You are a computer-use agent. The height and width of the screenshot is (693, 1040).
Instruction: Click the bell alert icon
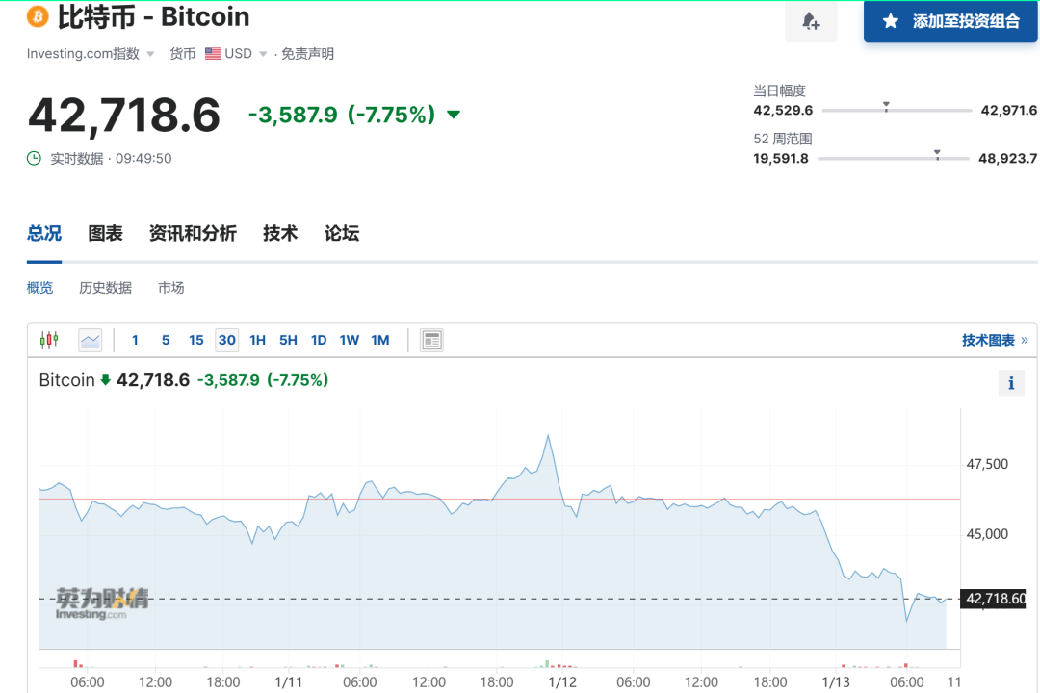(811, 21)
